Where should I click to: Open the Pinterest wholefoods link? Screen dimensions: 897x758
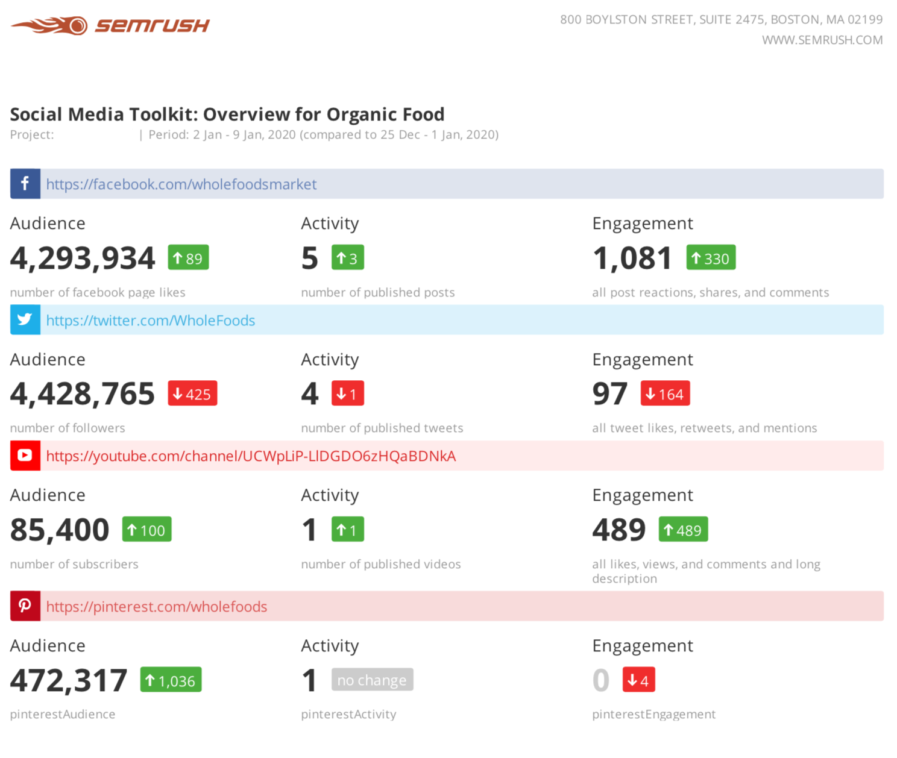pos(156,607)
